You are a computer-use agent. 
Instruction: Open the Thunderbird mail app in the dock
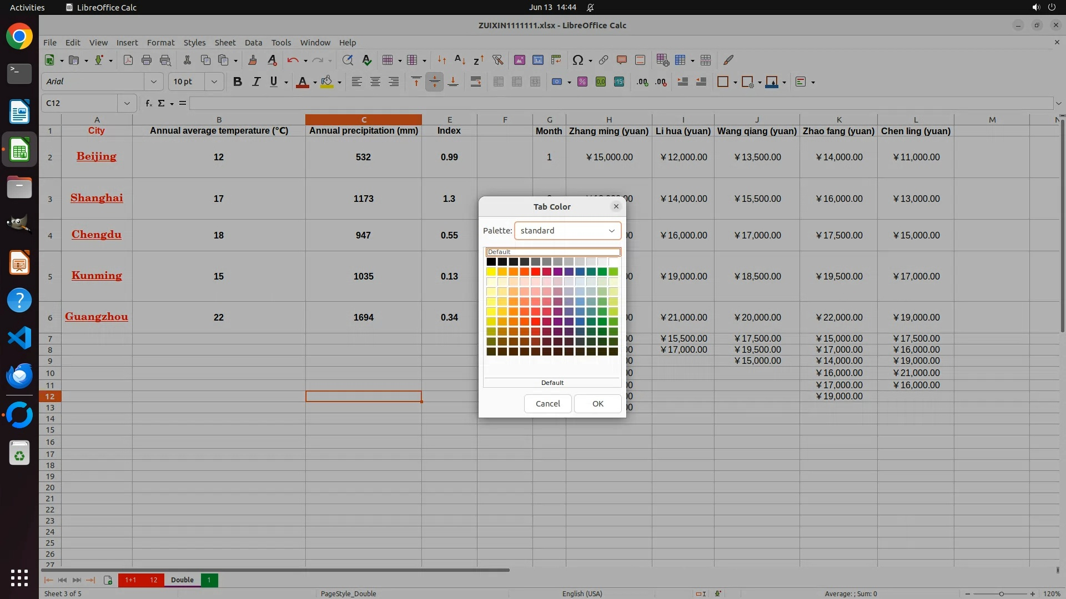[x=19, y=375]
